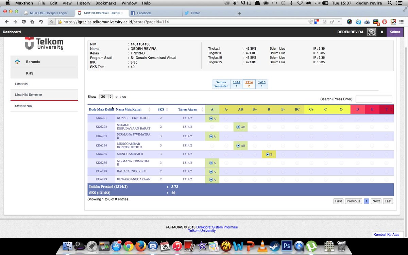
Task: Click the Dashboard label in top bar
Action: point(12,32)
